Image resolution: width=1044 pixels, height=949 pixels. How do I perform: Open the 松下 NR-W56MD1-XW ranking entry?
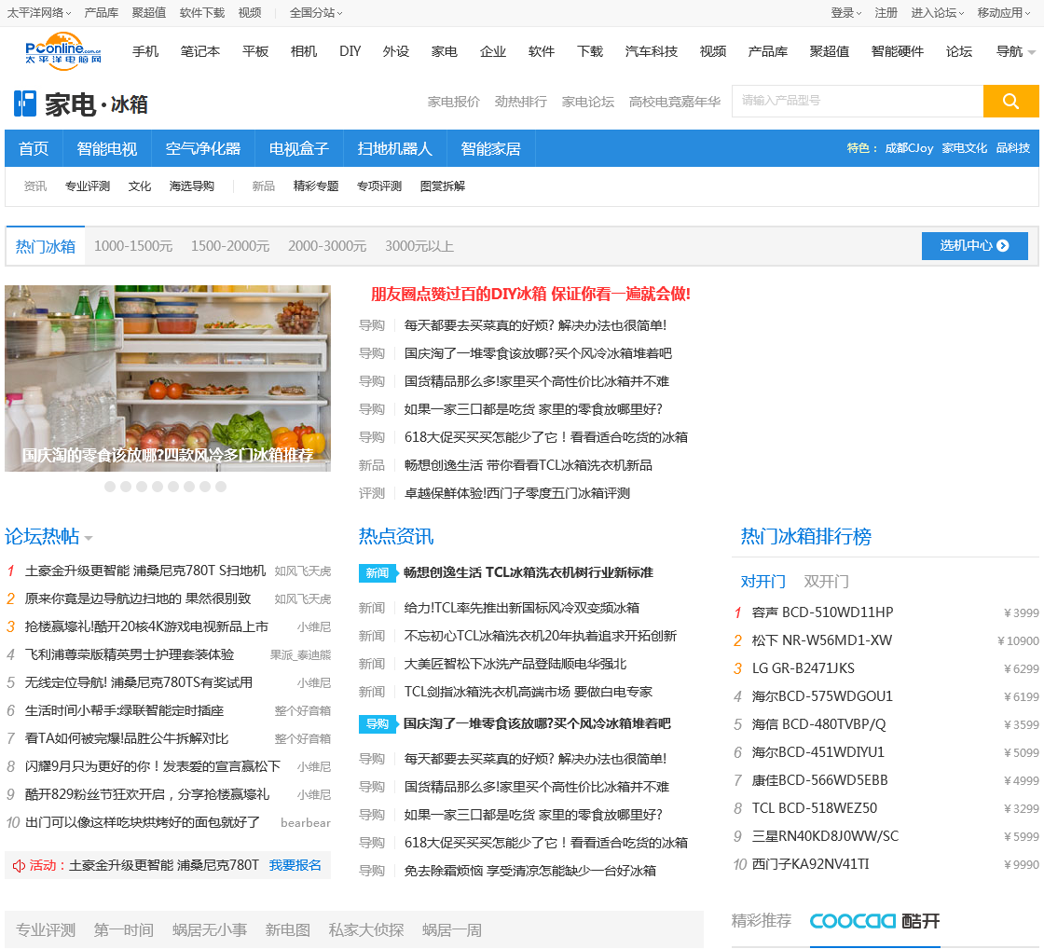point(821,640)
